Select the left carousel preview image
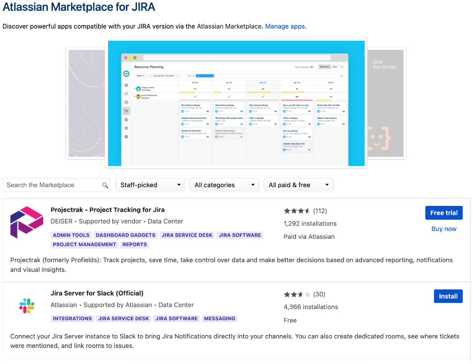Screen dimensions: 473x364 pyautogui.click(x=85, y=103)
